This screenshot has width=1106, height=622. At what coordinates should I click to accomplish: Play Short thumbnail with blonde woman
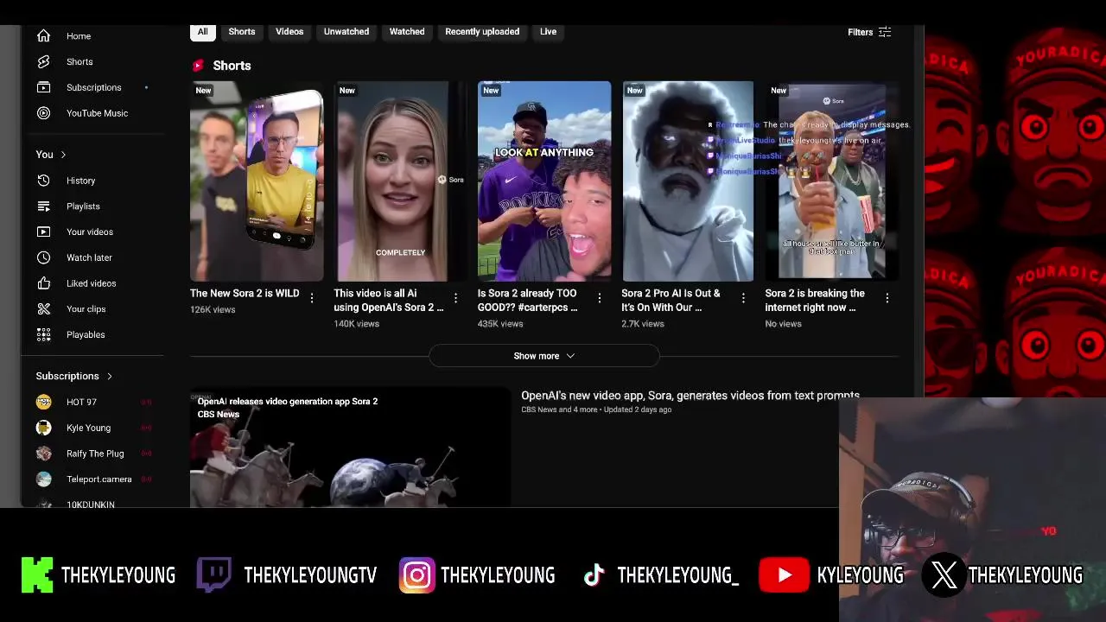click(x=400, y=181)
